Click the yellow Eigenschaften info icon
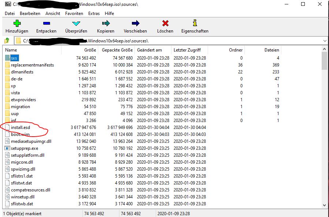The image size is (329, 217). [x=195, y=23]
